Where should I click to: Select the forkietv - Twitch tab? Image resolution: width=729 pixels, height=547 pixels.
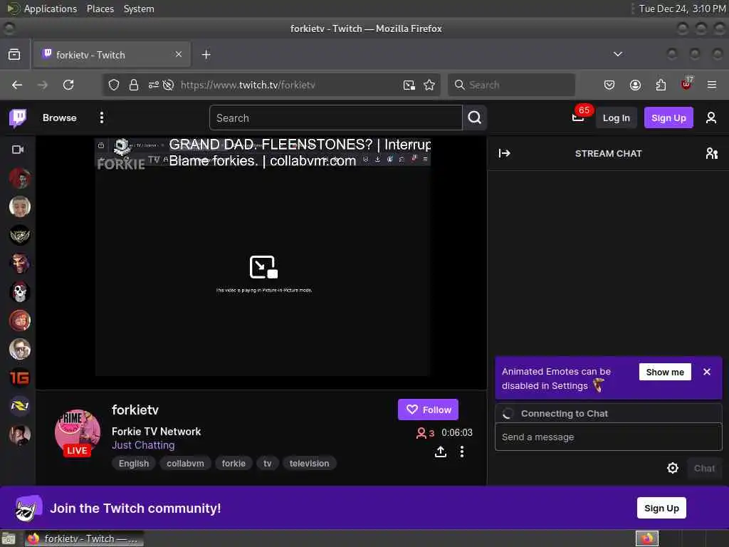pyautogui.click(x=112, y=54)
